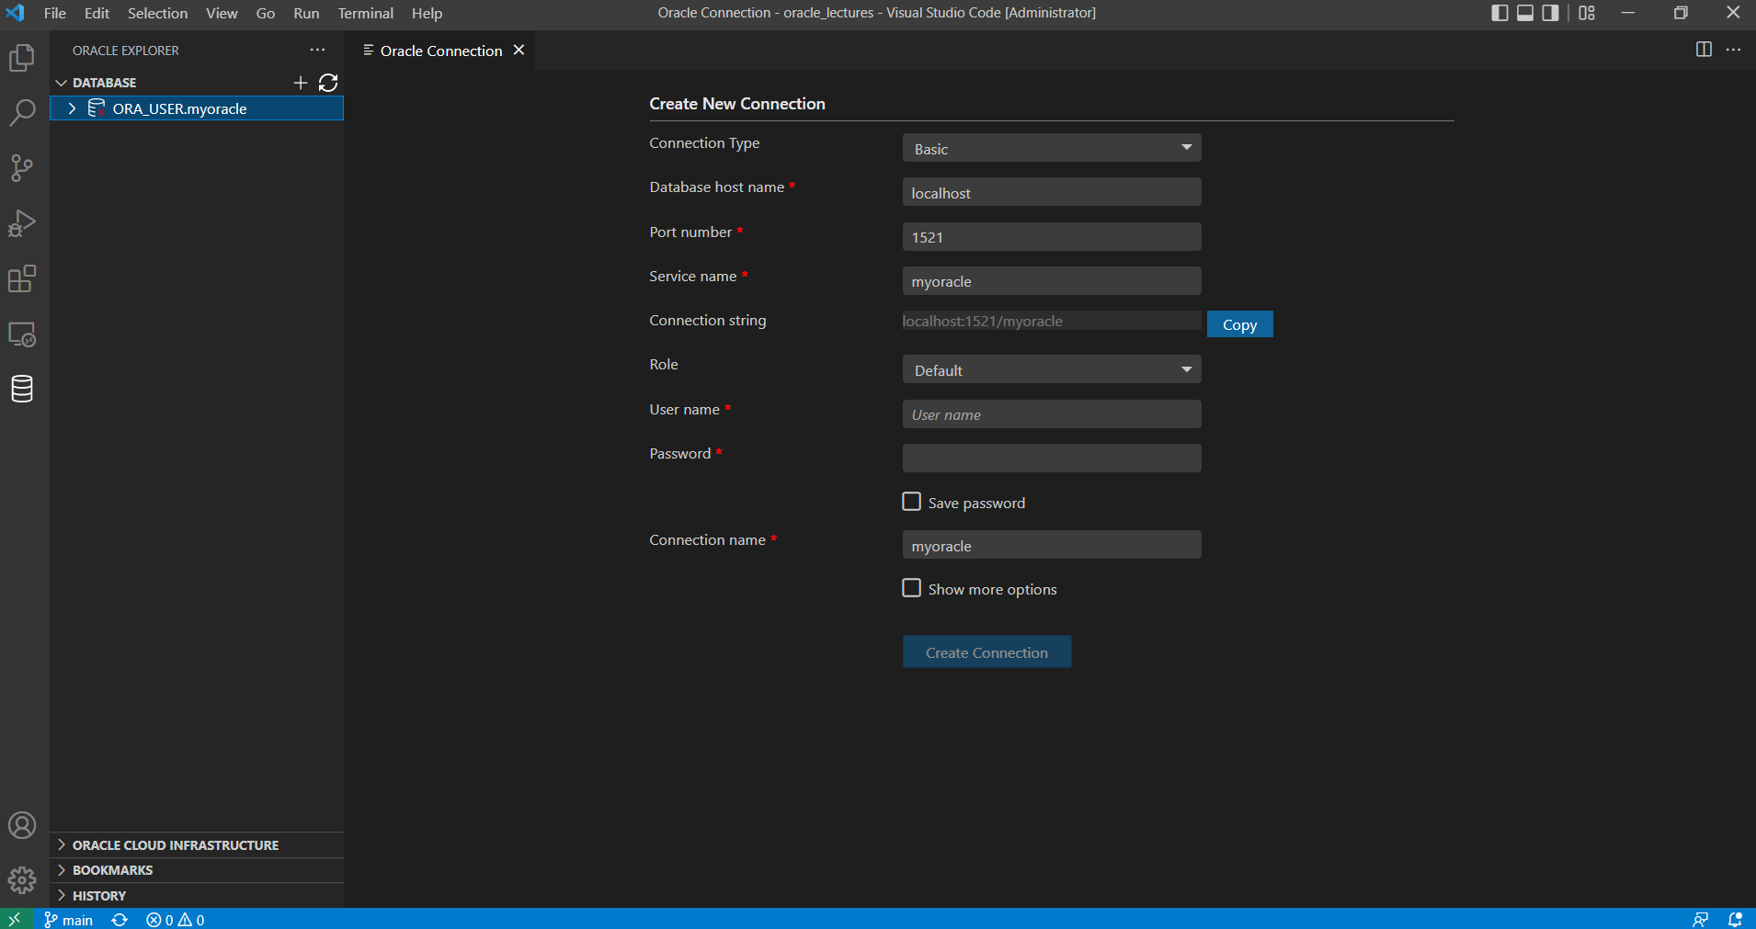Open feedback icon in status bar
The height and width of the screenshot is (929, 1756).
pyautogui.click(x=1701, y=919)
